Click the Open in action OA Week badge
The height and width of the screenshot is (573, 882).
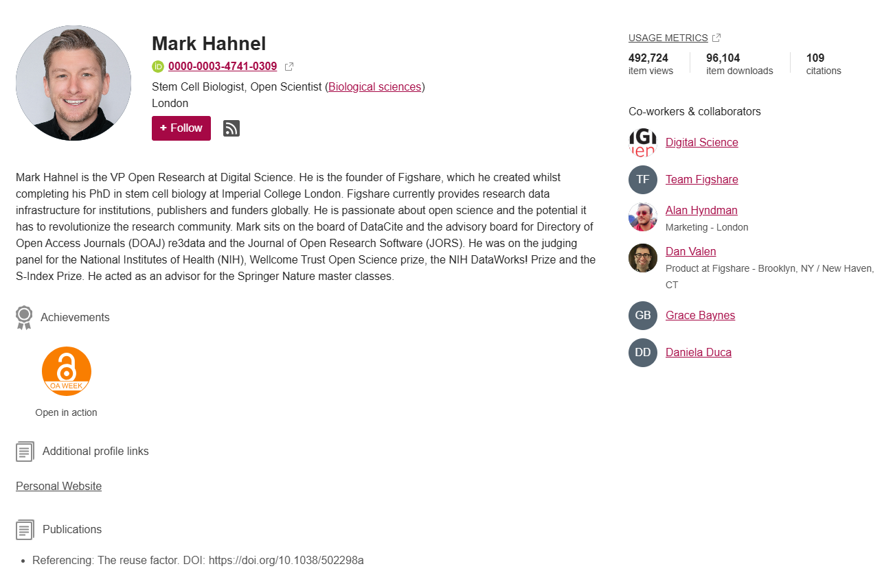67,371
